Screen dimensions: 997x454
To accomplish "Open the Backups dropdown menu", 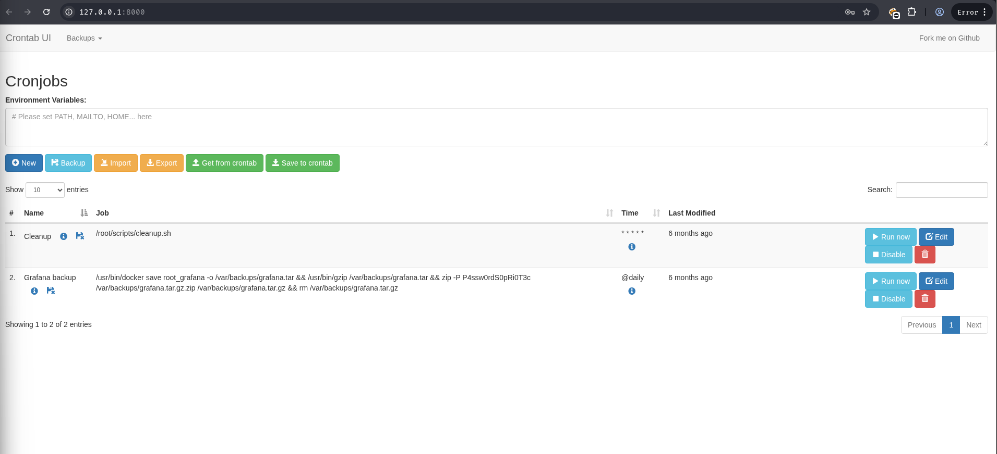I will (x=84, y=38).
